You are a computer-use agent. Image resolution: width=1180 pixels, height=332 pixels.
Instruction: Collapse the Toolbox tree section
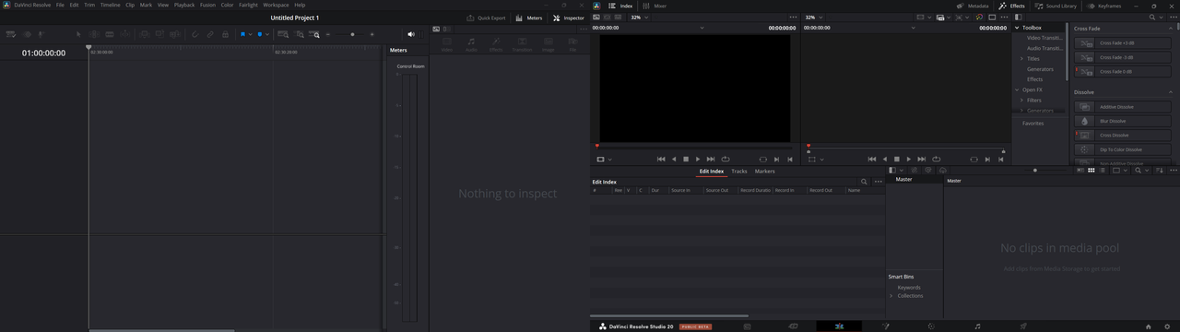coord(1017,28)
